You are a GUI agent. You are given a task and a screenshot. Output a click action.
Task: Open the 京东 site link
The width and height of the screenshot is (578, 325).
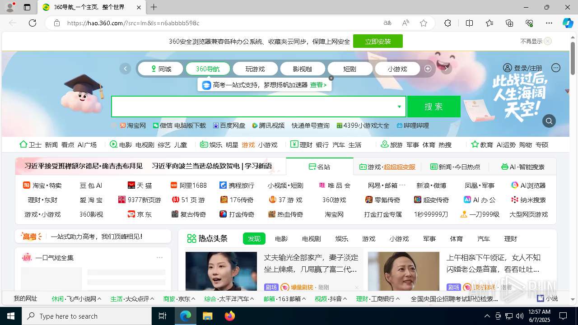coord(140,214)
